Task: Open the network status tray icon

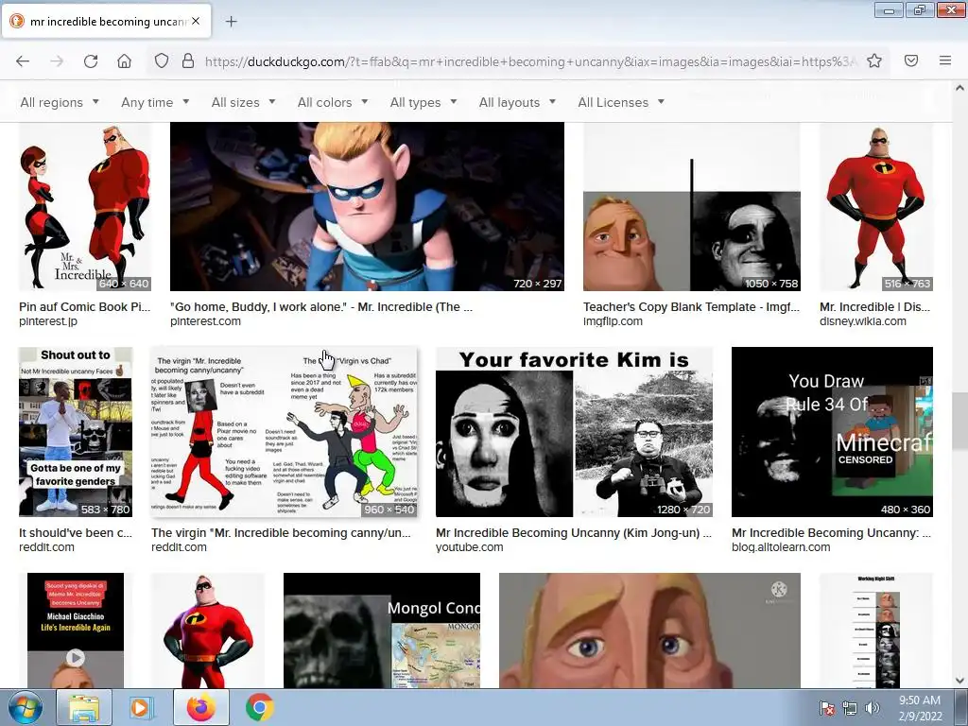Action: click(850, 708)
